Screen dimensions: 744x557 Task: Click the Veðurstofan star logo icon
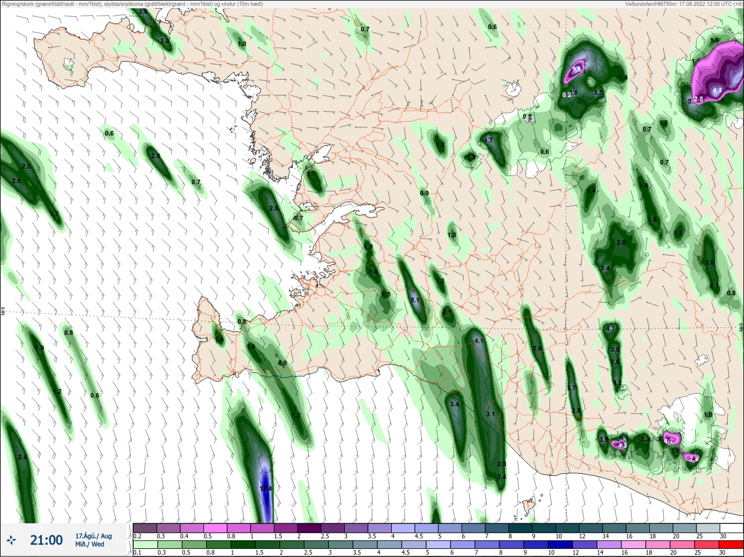pos(11,541)
